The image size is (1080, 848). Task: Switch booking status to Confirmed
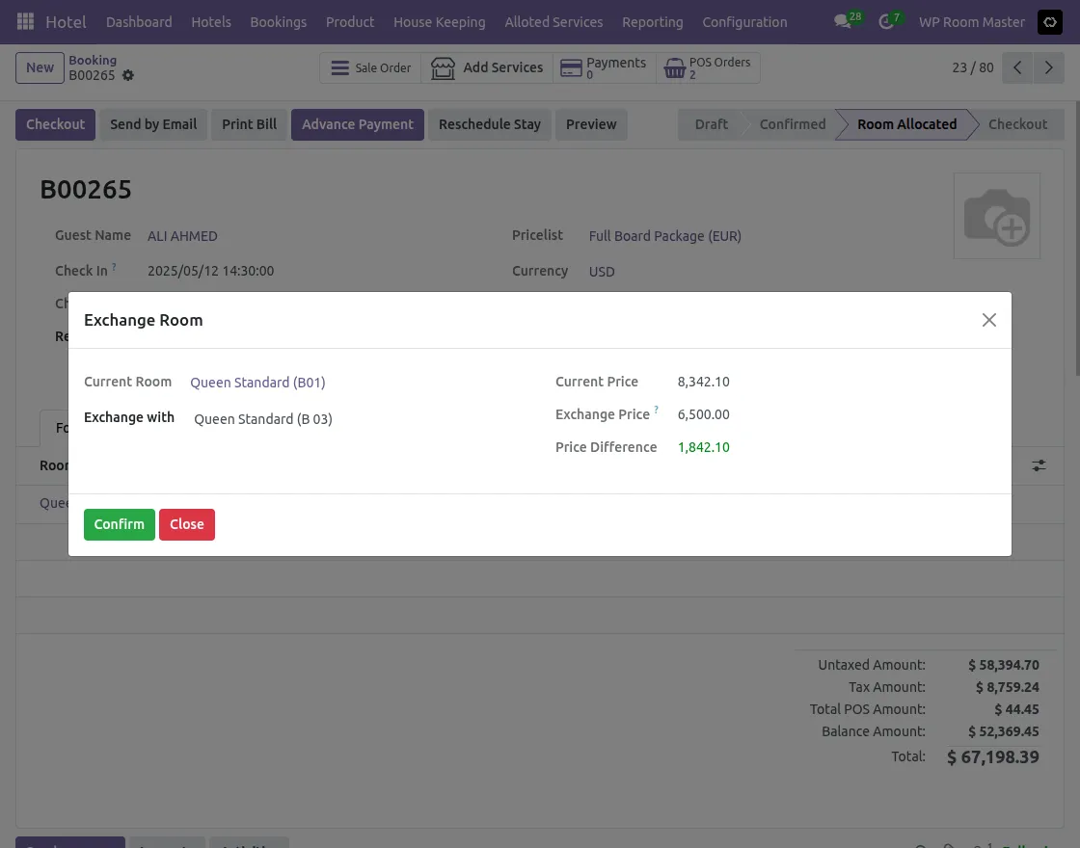(792, 124)
